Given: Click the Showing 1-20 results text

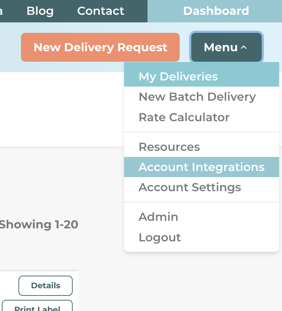Looking at the screenshot, I should [x=39, y=224].
